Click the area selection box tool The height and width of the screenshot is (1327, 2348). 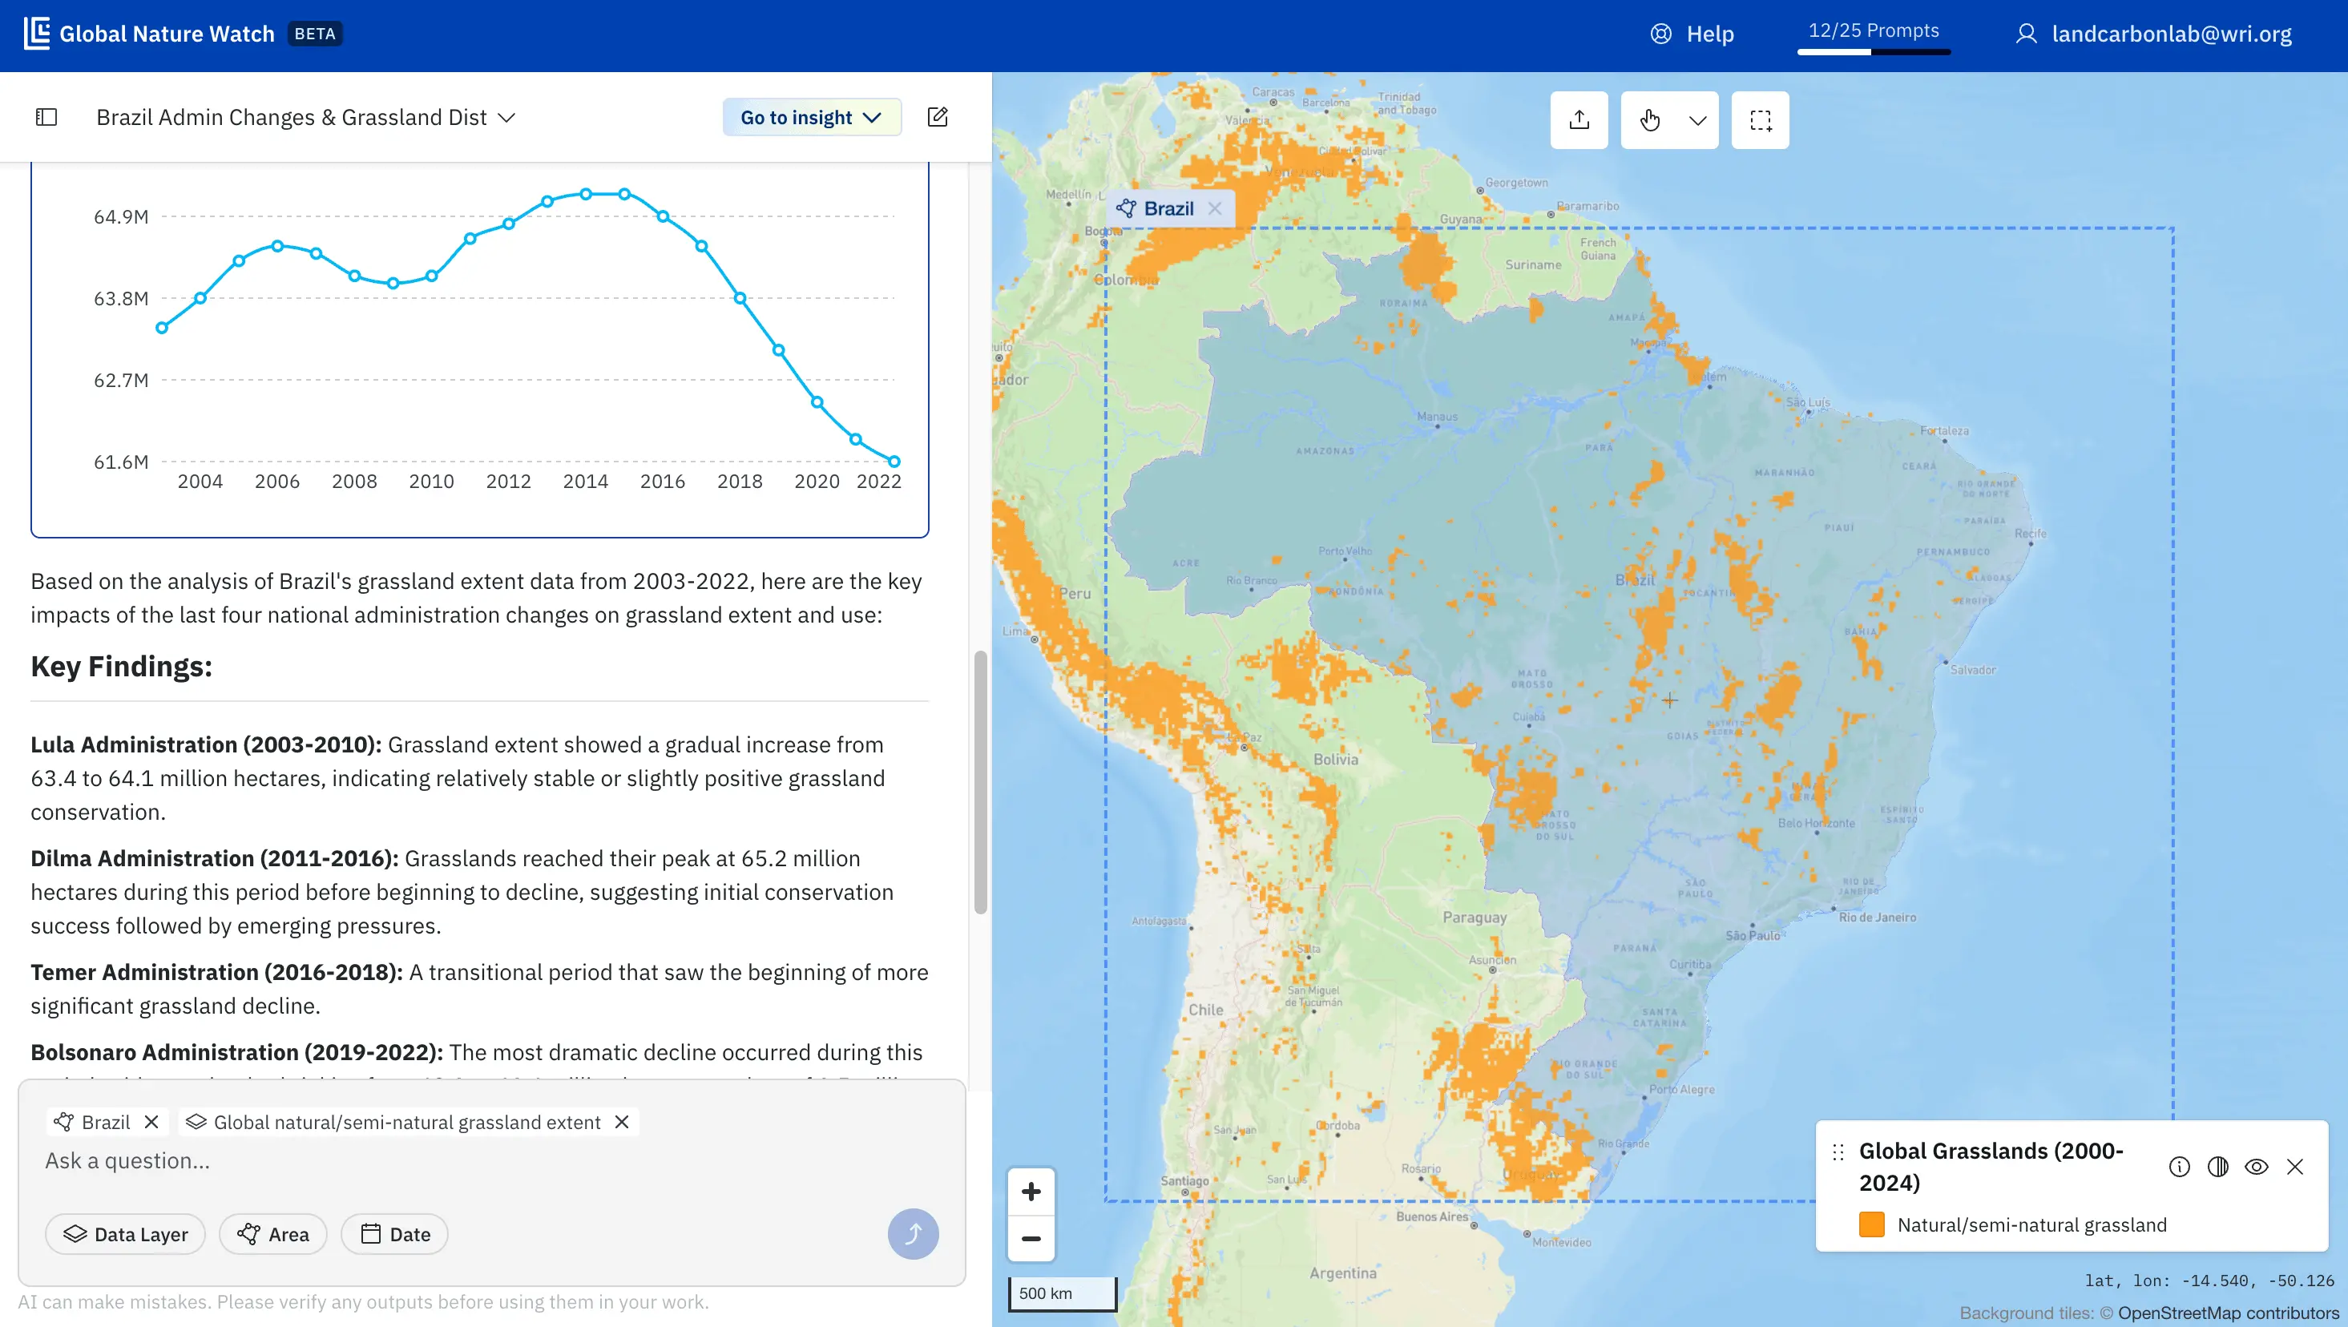(1760, 120)
